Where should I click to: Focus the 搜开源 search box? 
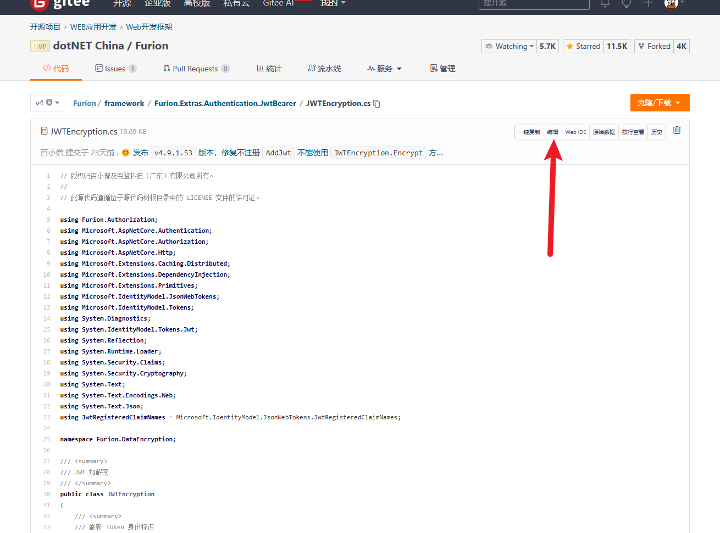pyautogui.click(x=534, y=4)
